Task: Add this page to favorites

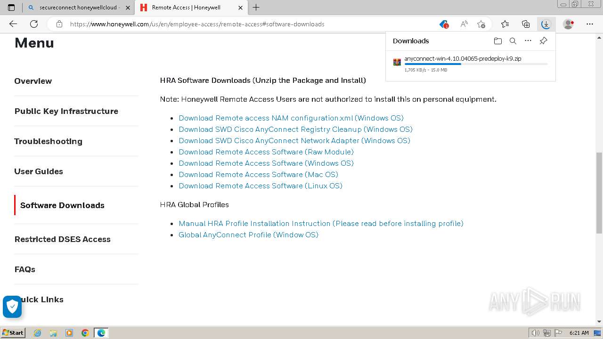Action: coord(481,24)
